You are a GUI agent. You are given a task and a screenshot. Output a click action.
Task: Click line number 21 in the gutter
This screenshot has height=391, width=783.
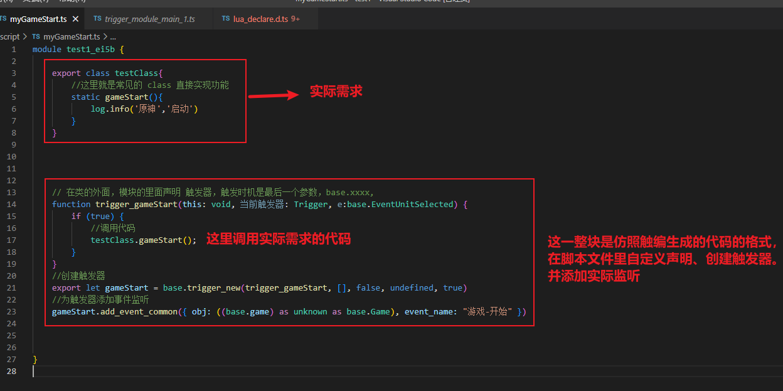[13, 287]
